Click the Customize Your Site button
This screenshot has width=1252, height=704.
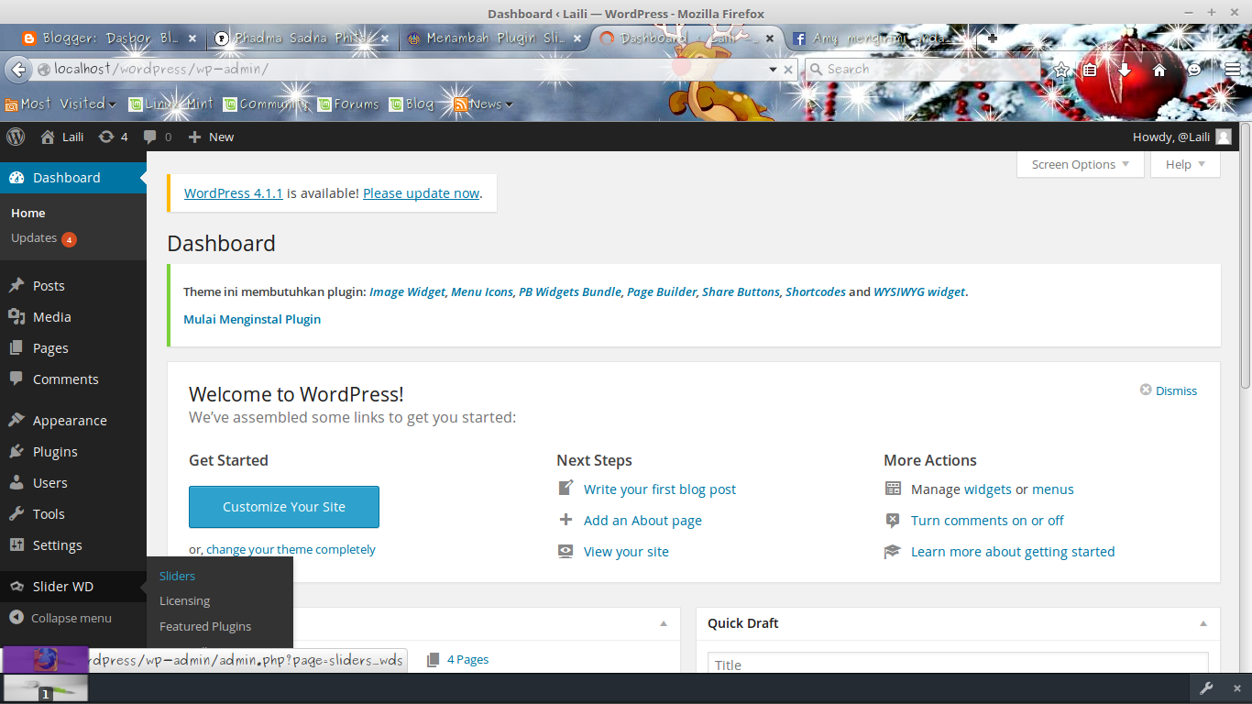click(284, 507)
